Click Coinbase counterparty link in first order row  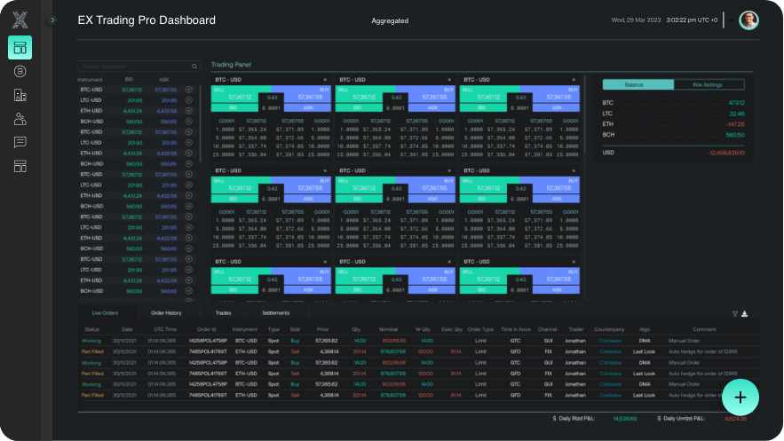pos(610,340)
